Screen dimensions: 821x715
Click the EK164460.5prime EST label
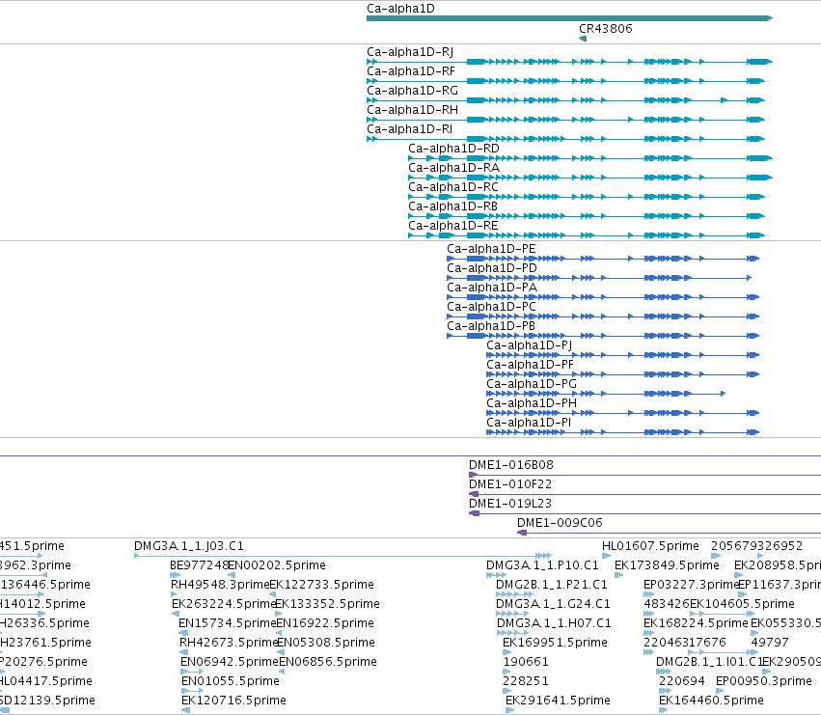point(711,701)
